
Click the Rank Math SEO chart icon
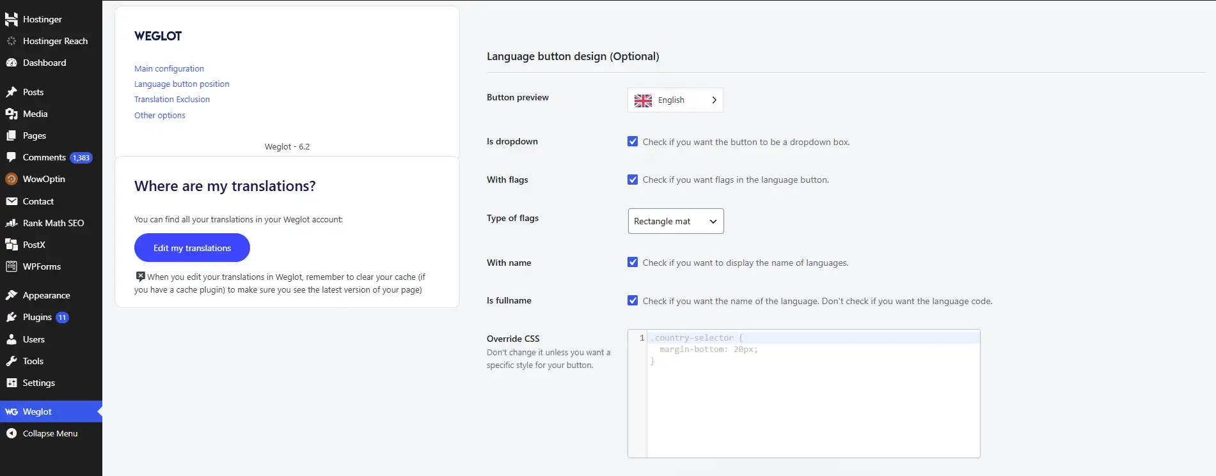(x=12, y=223)
